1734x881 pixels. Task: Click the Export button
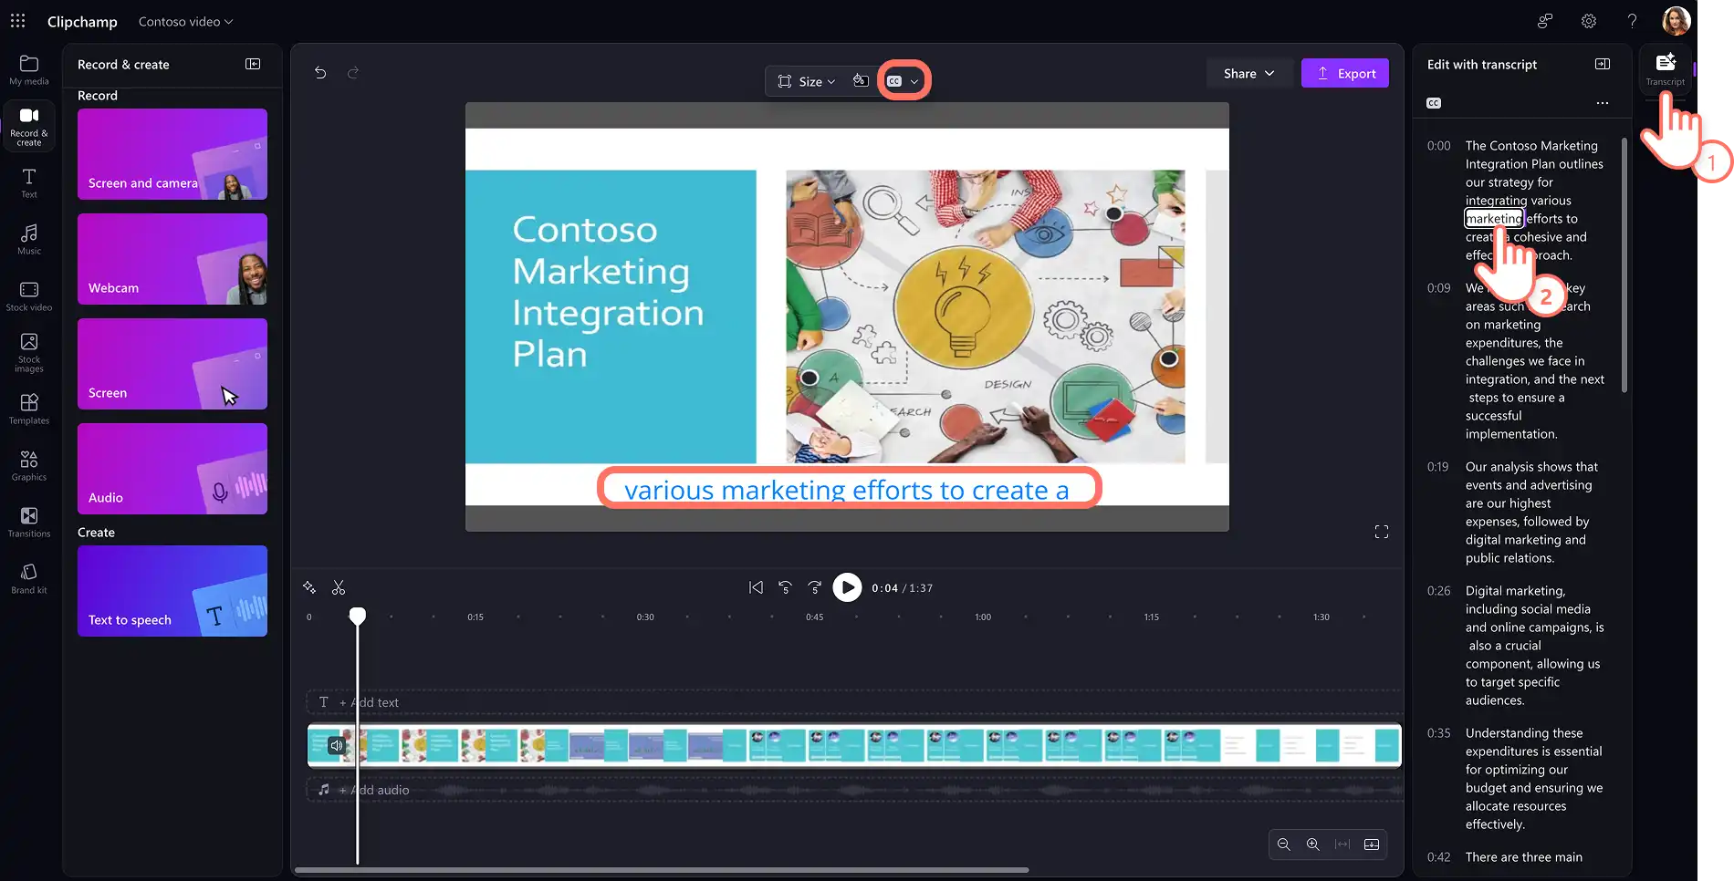click(x=1345, y=73)
